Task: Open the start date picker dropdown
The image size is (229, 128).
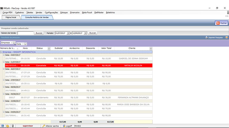Action: click(x=68, y=33)
